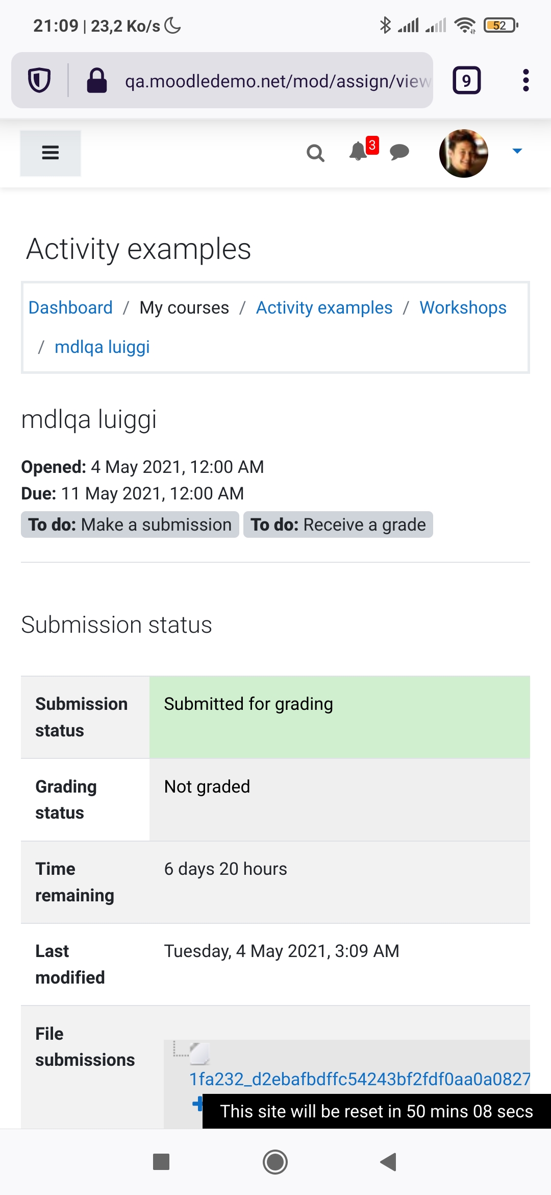Tap the browser shield protection icon
Screen dimensions: 551x1195
point(39,80)
